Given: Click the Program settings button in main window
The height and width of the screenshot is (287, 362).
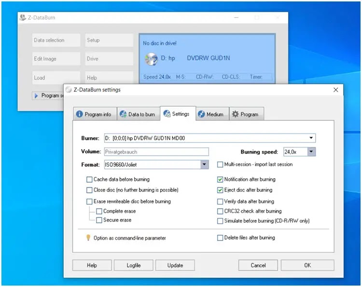Looking at the screenshot, I should click(48, 96).
